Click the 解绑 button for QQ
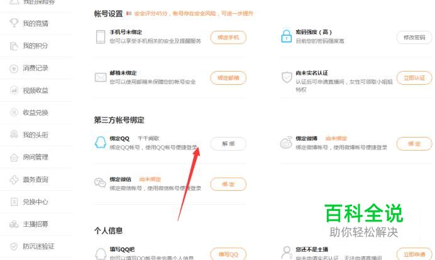This screenshot has width=435, height=260. point(228,144)
